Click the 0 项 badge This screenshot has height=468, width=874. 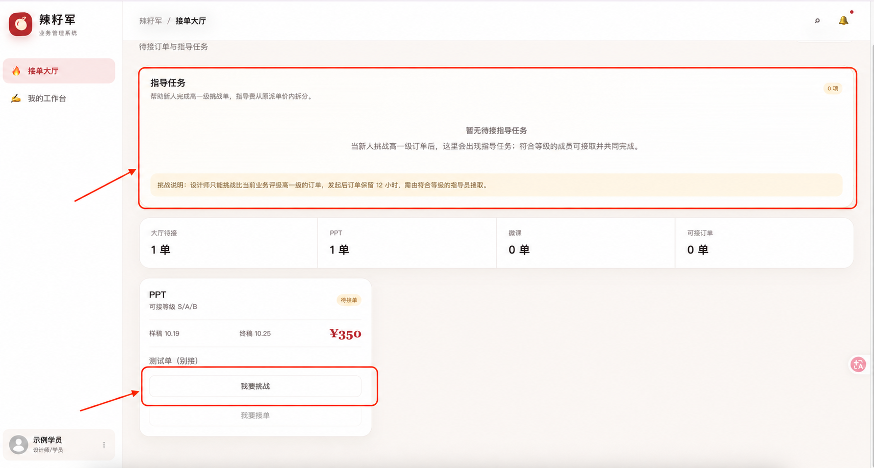(x=833, y=89)
